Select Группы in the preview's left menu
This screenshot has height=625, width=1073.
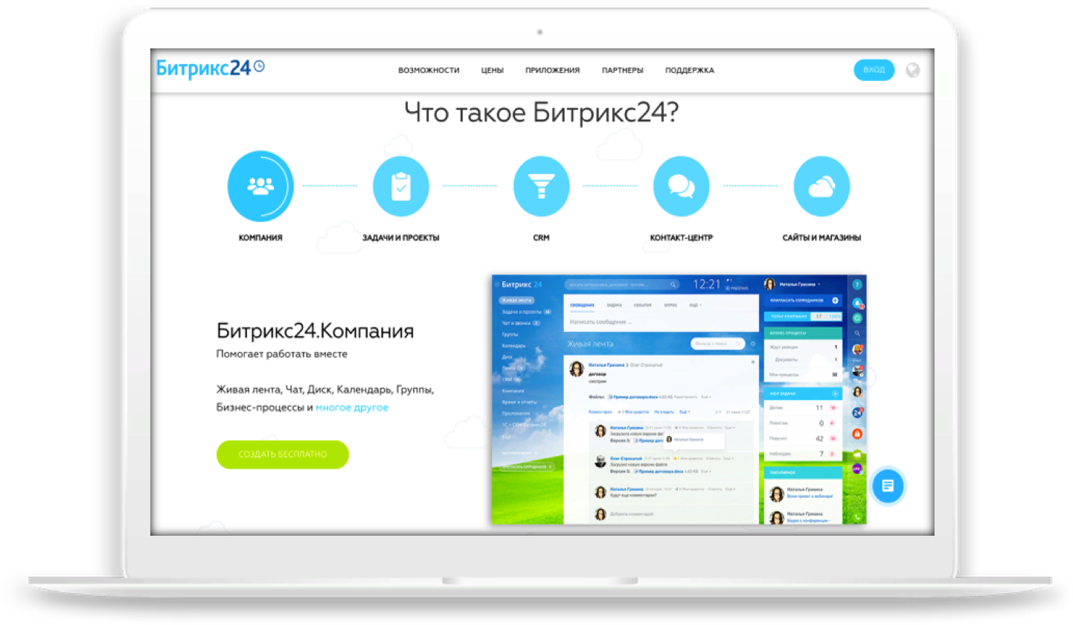510,334
